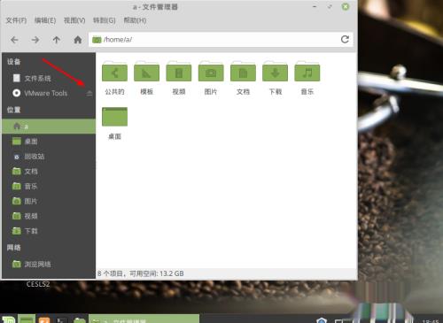This screenshot has height=323, width=443.
Task: Open the Linux Mint menu in taskbar
Action: click(9, 319)
